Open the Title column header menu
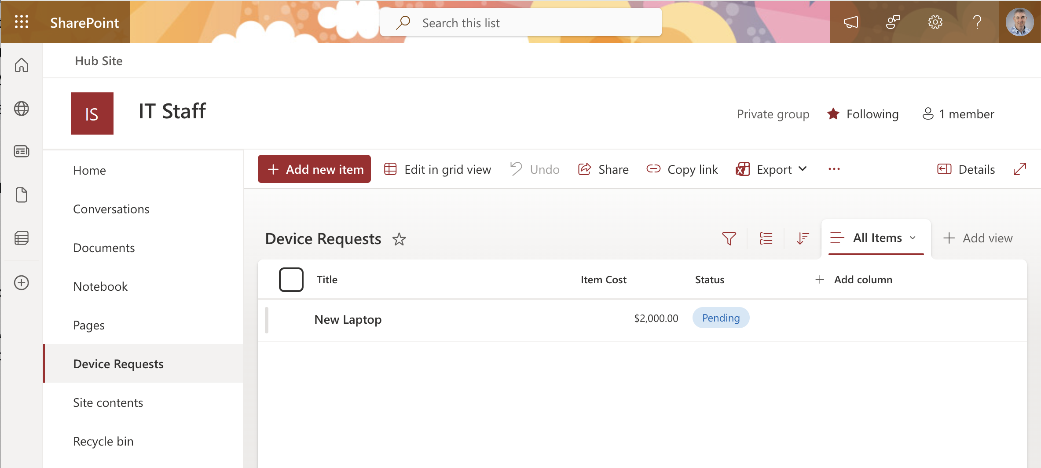Screen dimensions: 1041x468 (x=327, y=279)
